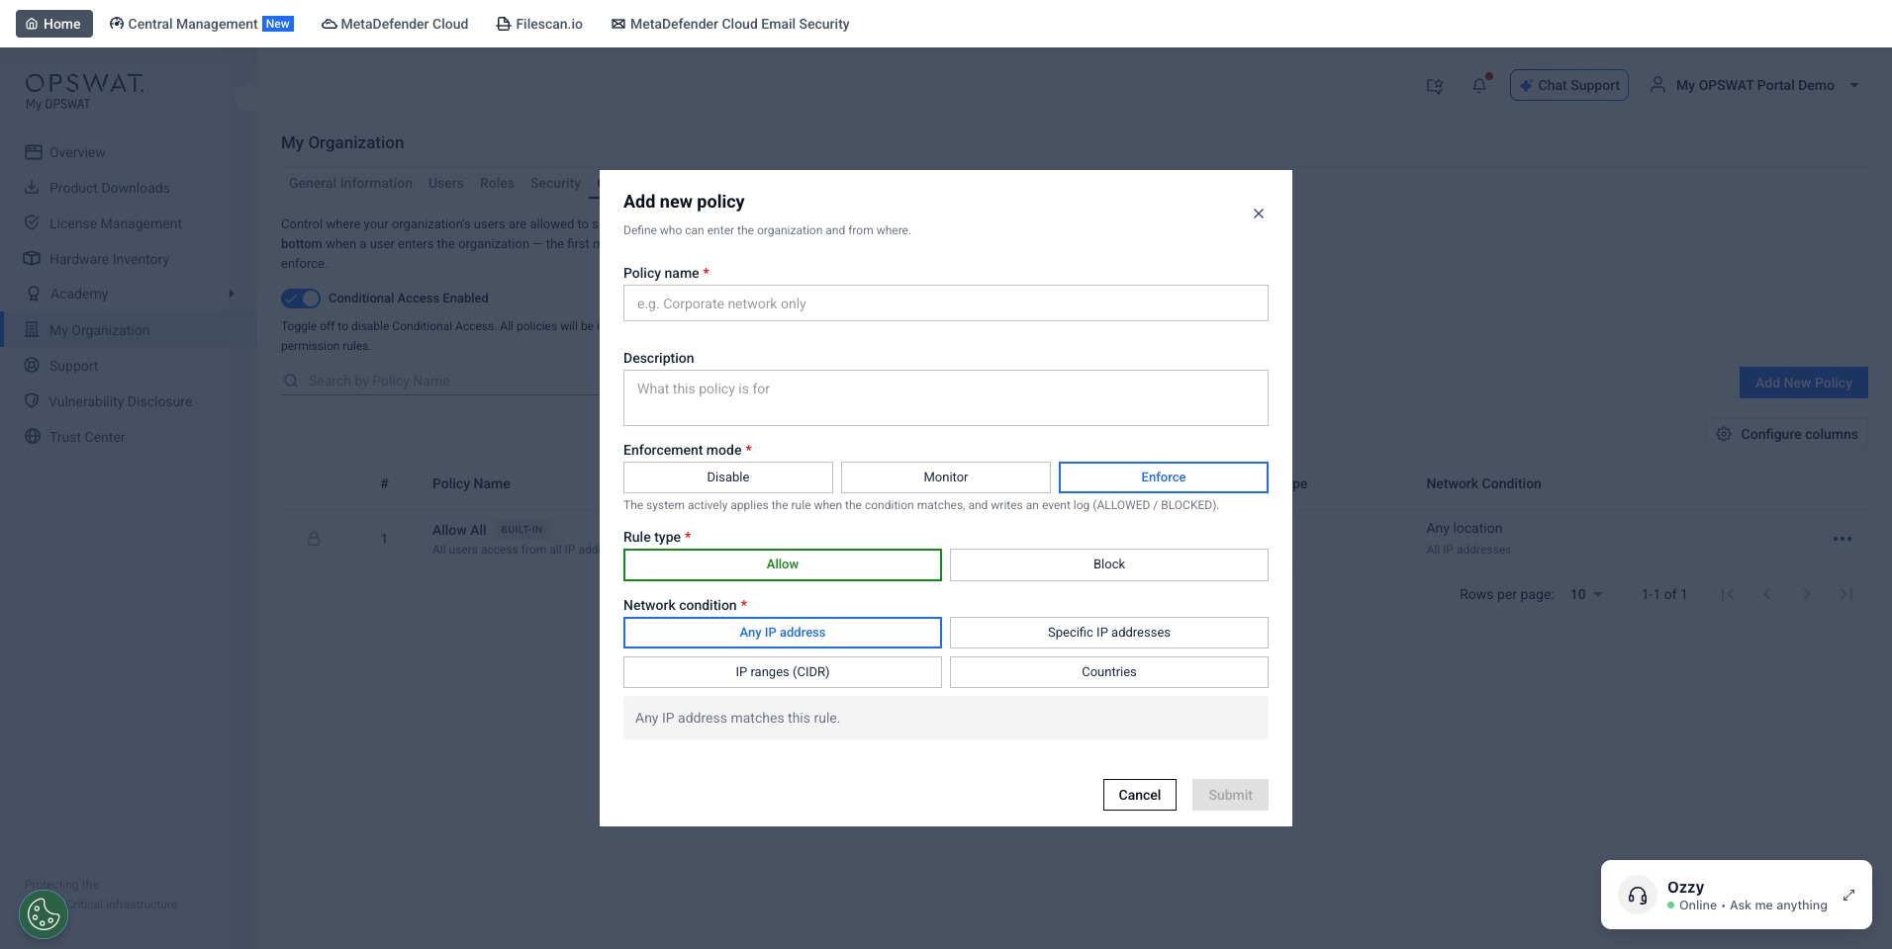Click the Product Downloads download icon

click(33, 187)
